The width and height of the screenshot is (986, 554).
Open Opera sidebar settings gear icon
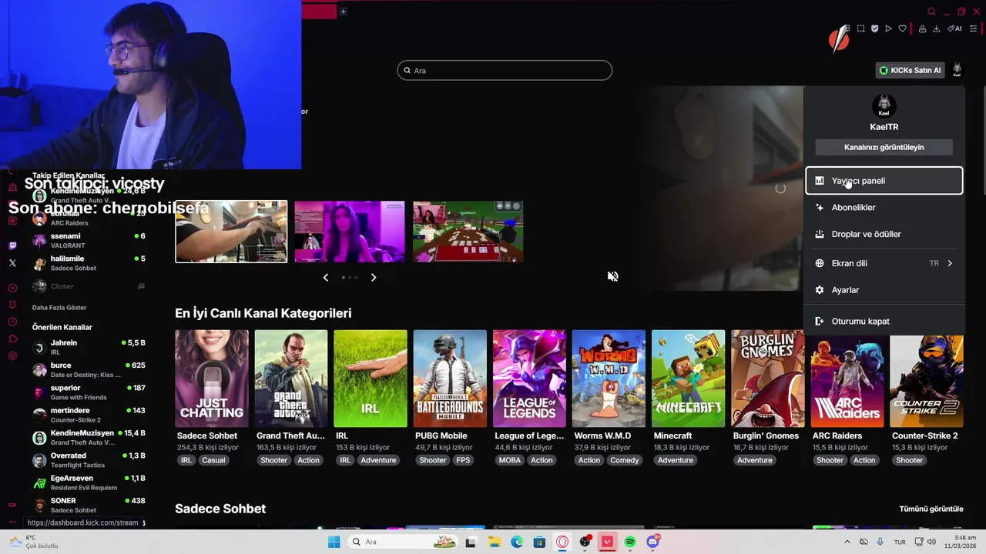pyautogui.click(x=12, y=355)
